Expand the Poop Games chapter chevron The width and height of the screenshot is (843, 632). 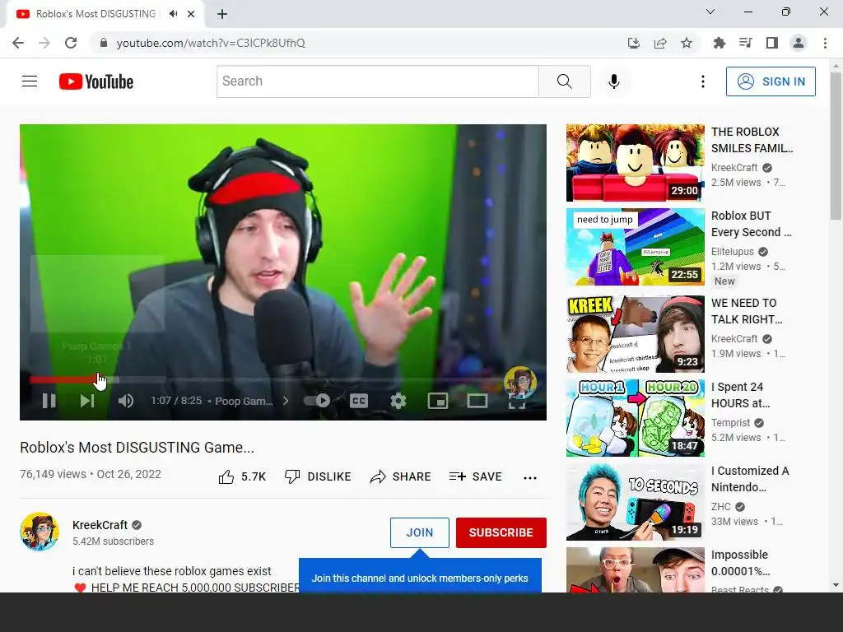(286, 401)
